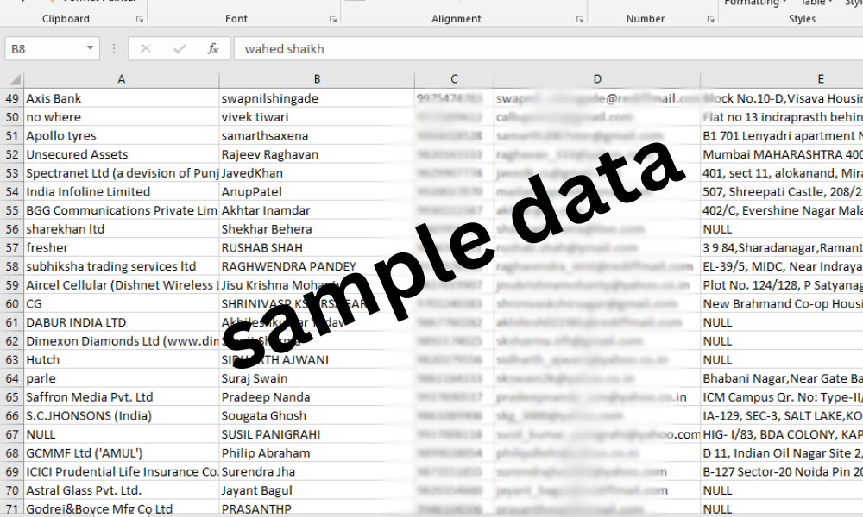Select the Akhtar Inamdar cell

click(317, 210)
